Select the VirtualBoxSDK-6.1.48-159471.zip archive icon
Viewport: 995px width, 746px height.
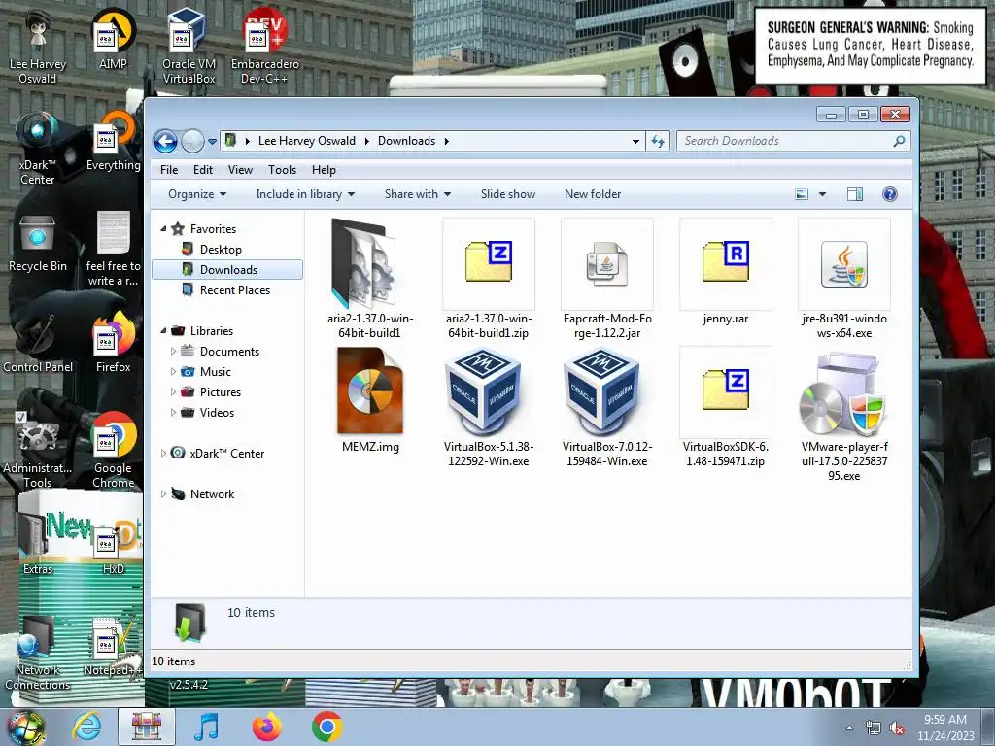click(725, 390)
